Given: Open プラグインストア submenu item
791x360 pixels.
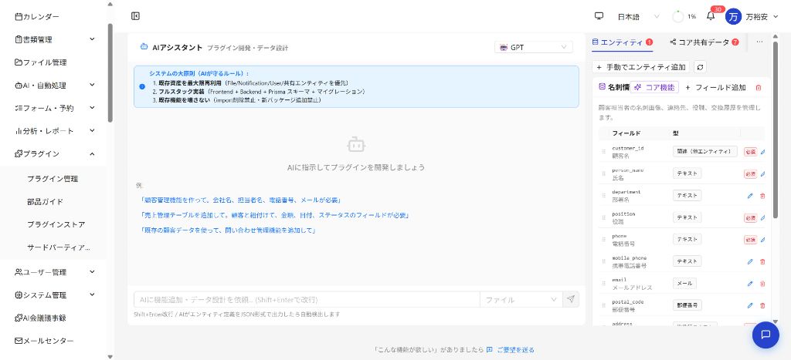Looking at the screenshot, I should (56, 224).
